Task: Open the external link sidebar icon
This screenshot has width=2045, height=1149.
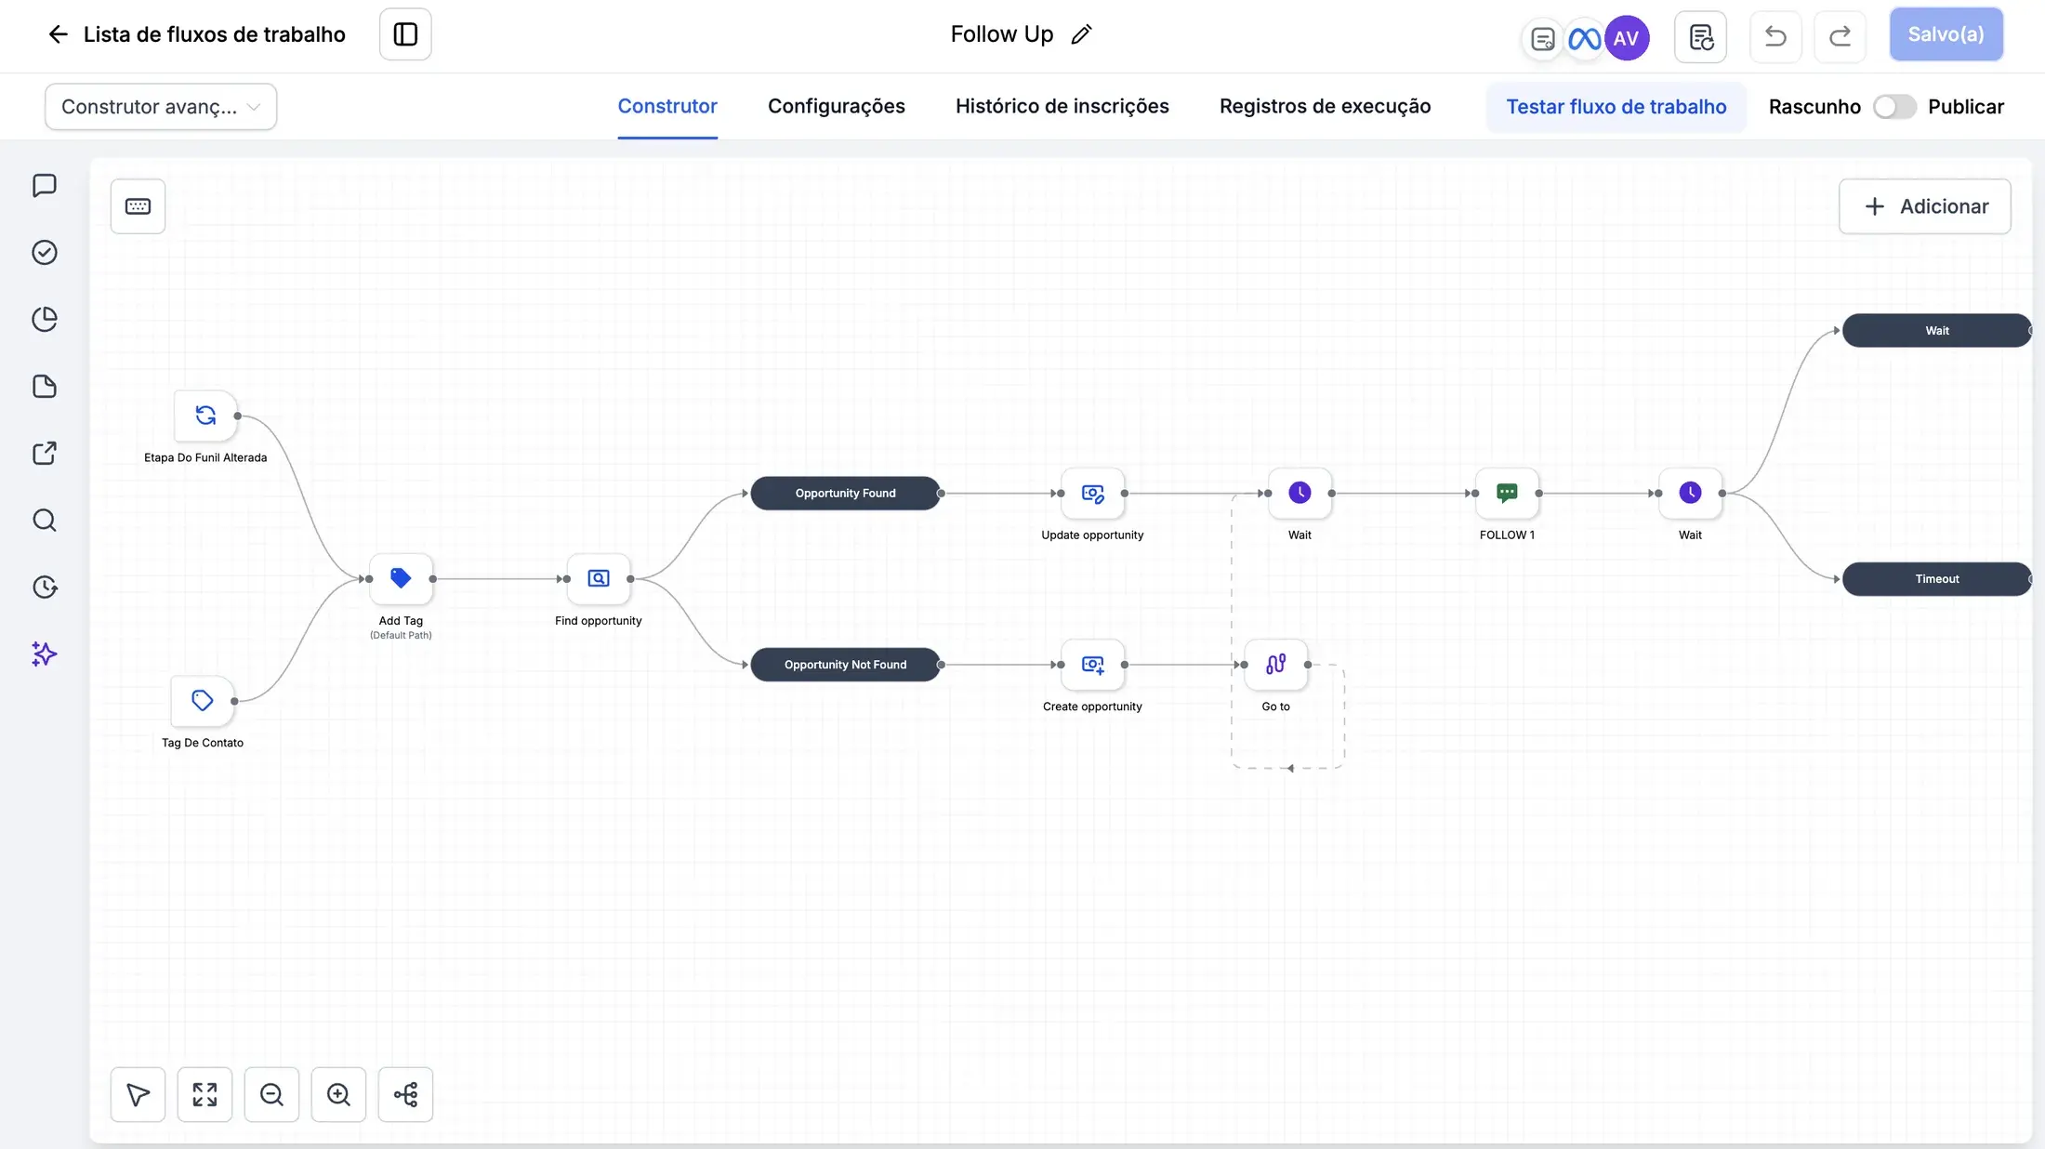Action: click(x=45, y=454)
